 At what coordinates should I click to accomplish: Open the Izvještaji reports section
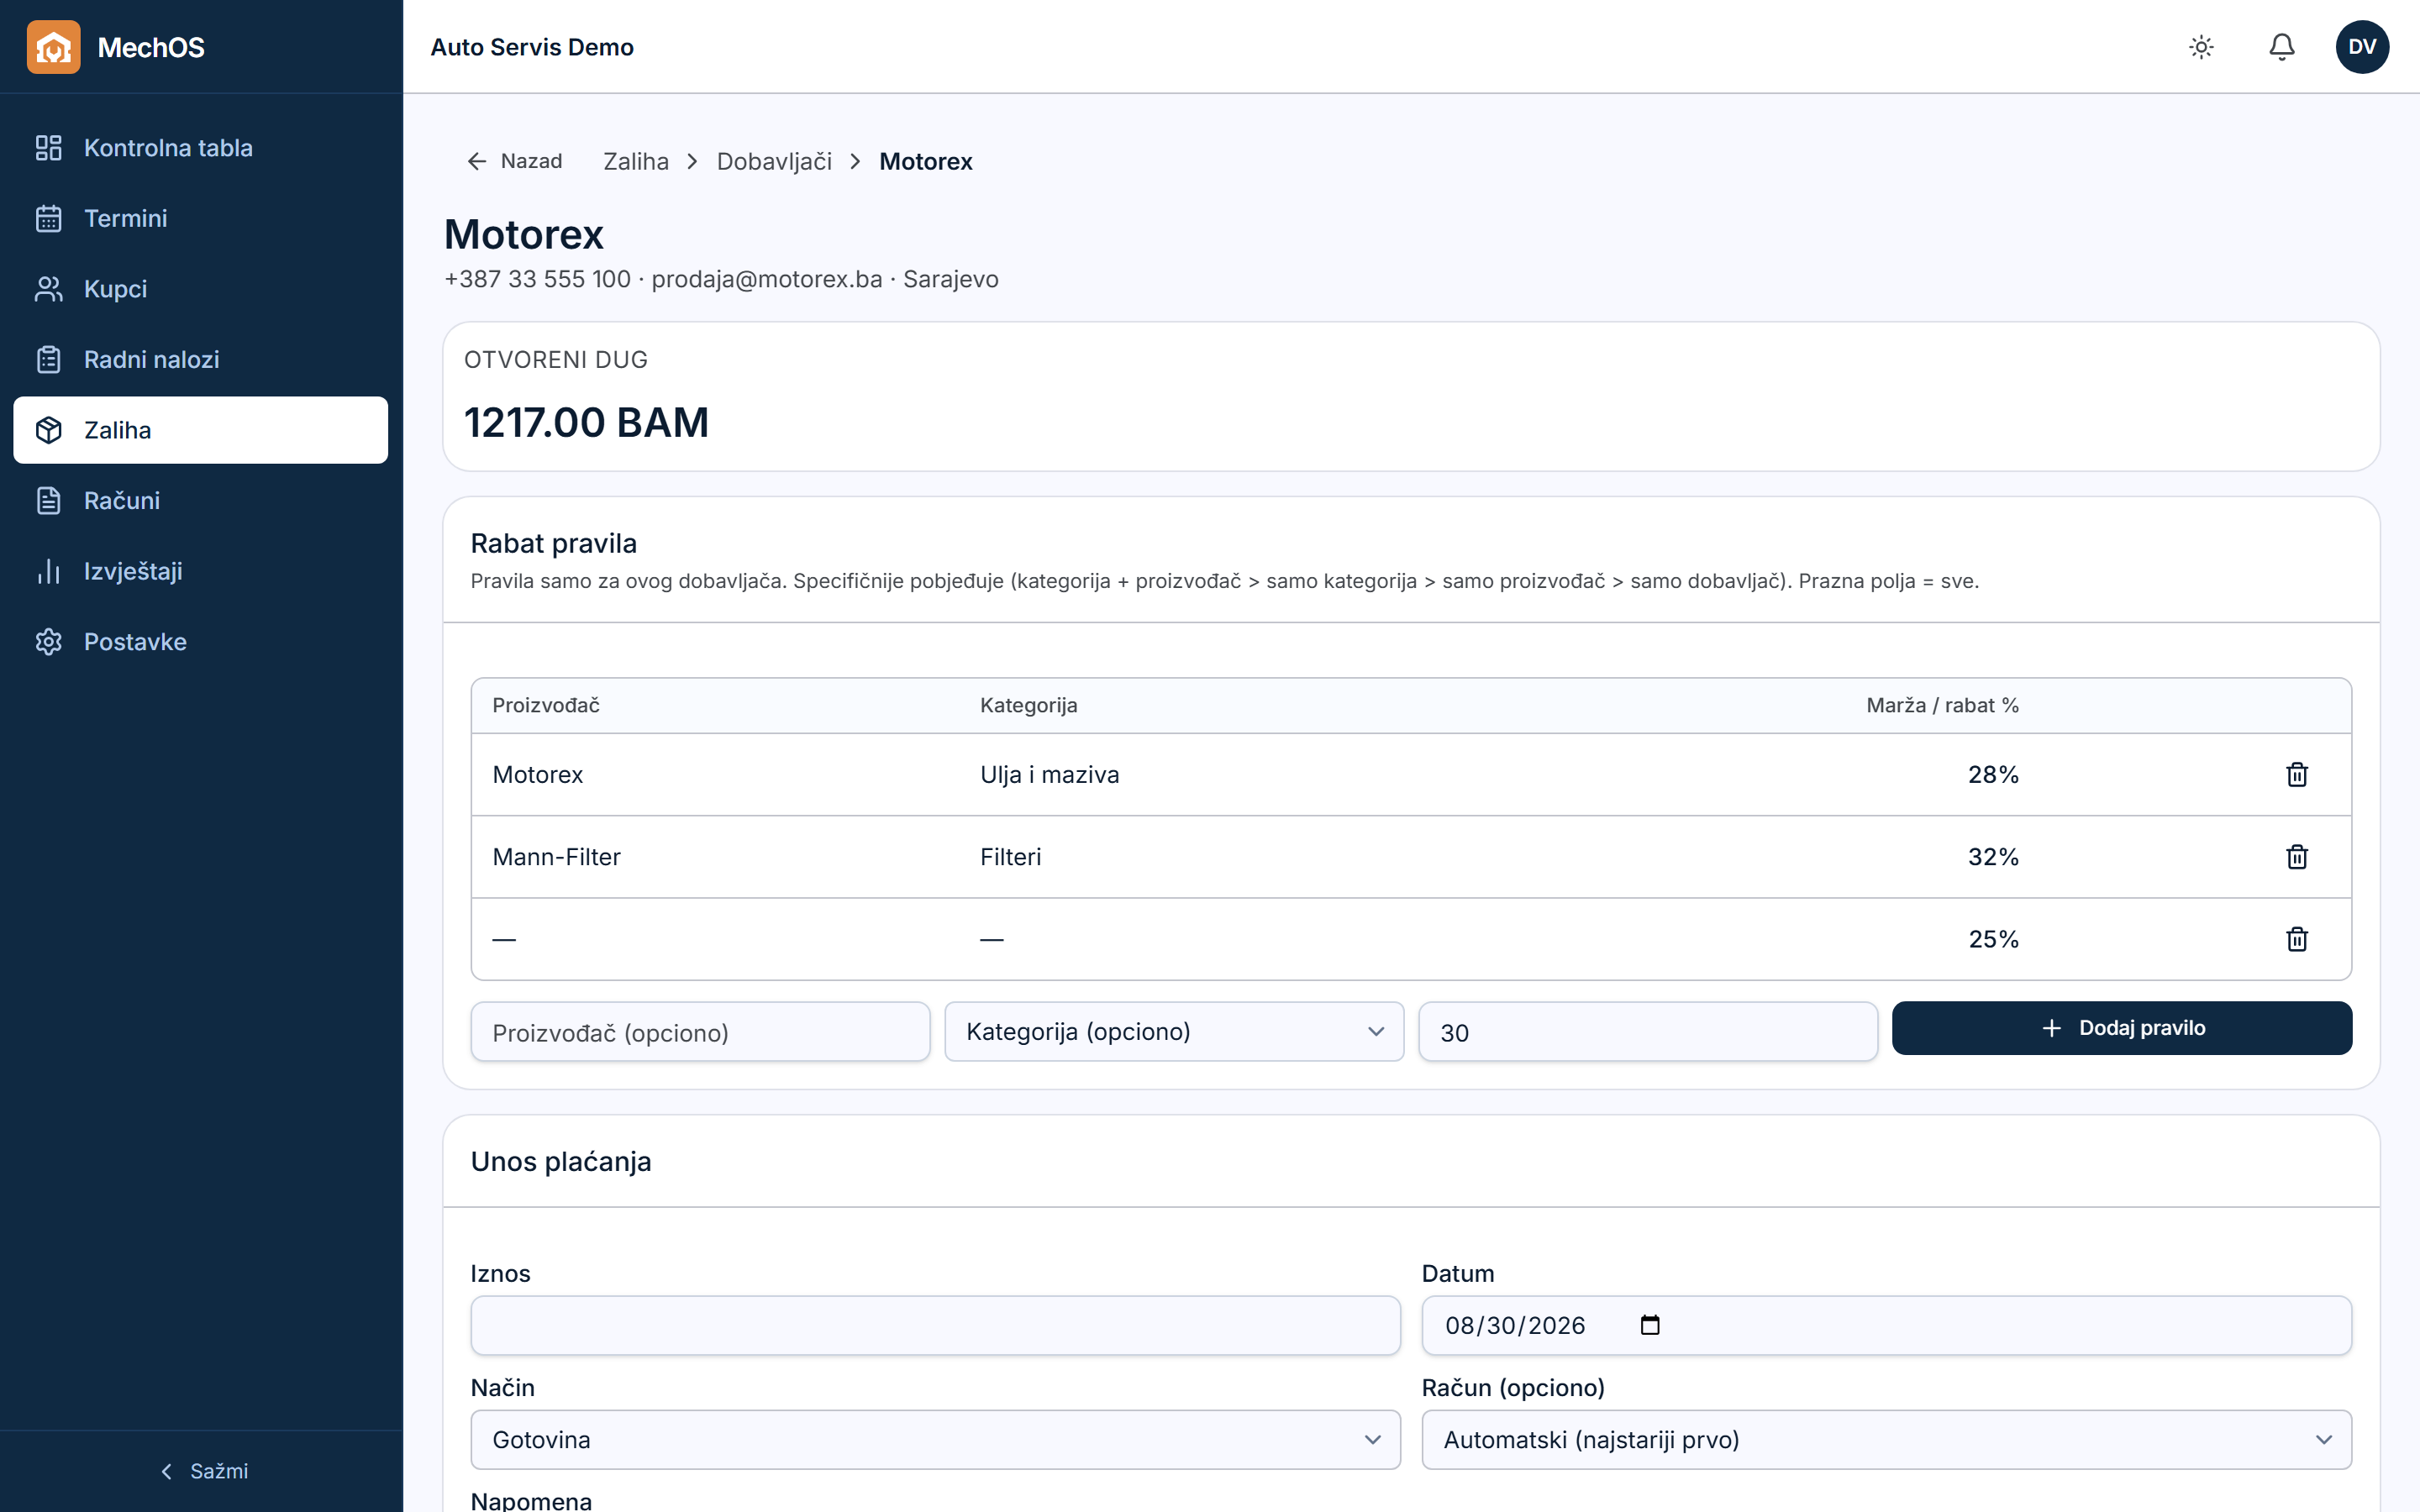coord(200,571)
